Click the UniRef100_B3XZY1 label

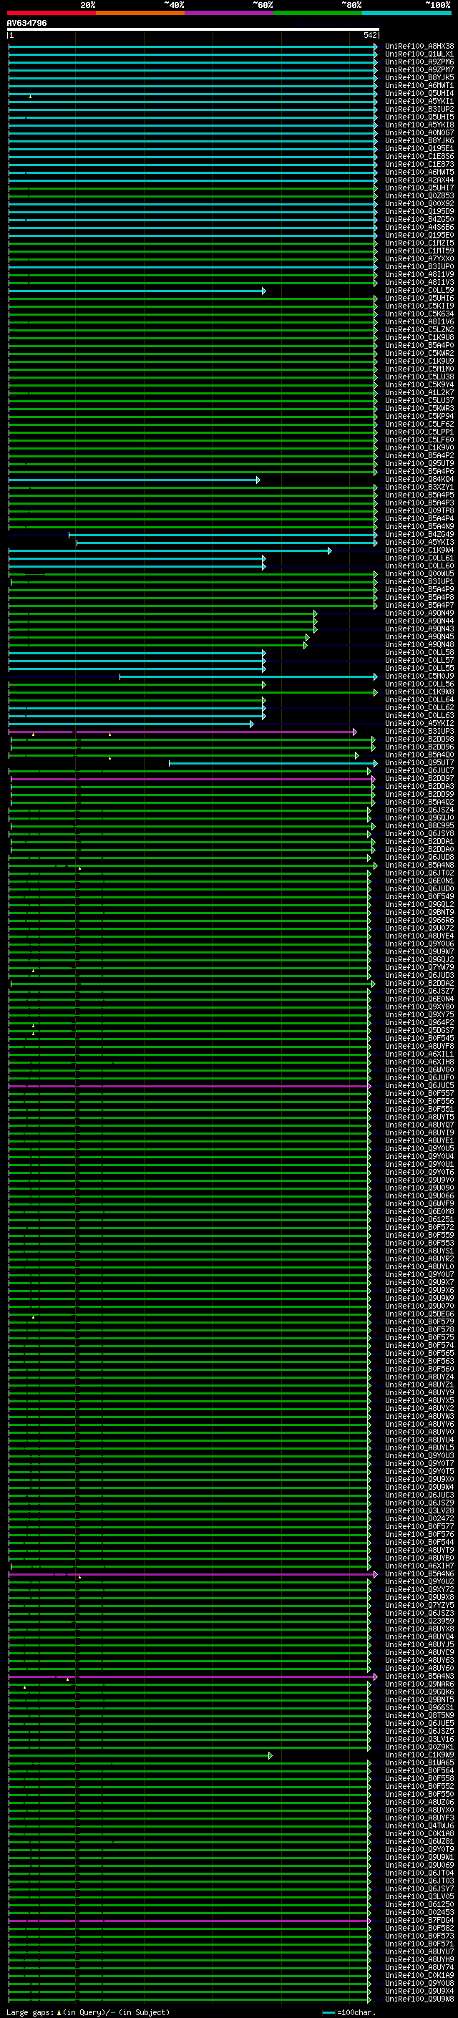tap(419, 487)
